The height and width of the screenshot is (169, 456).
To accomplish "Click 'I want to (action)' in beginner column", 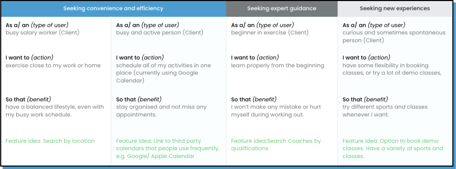I will tap(254, 58).
